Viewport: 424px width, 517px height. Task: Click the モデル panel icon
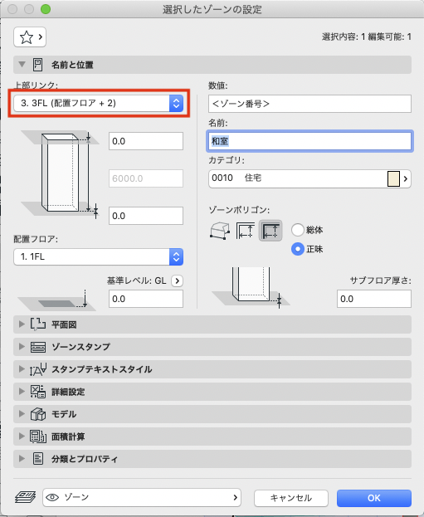pyautogui.click(x=38, y=414)
